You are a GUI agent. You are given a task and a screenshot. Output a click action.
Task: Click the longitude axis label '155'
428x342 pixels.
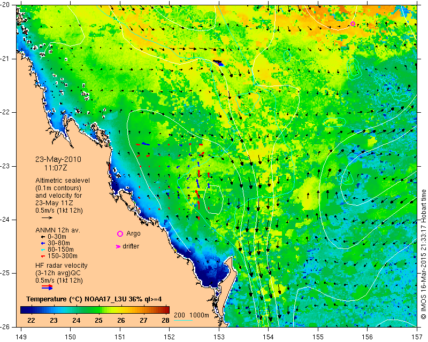tap(318, 337)
